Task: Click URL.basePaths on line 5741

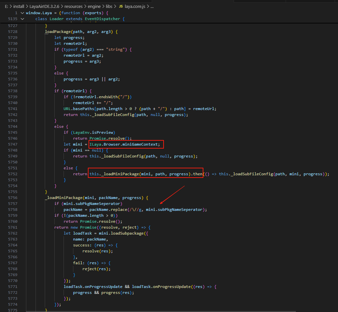Action: 79,109
